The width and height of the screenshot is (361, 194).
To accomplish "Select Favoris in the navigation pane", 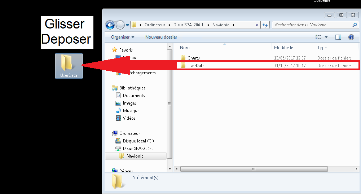I will (x=126, y=50).
